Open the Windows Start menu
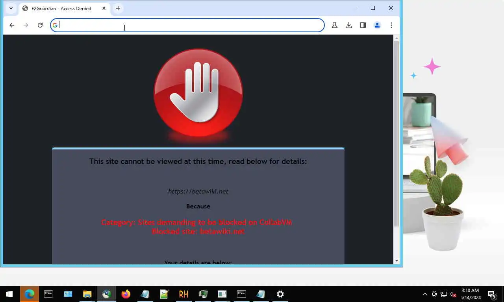 pos(9,294)
